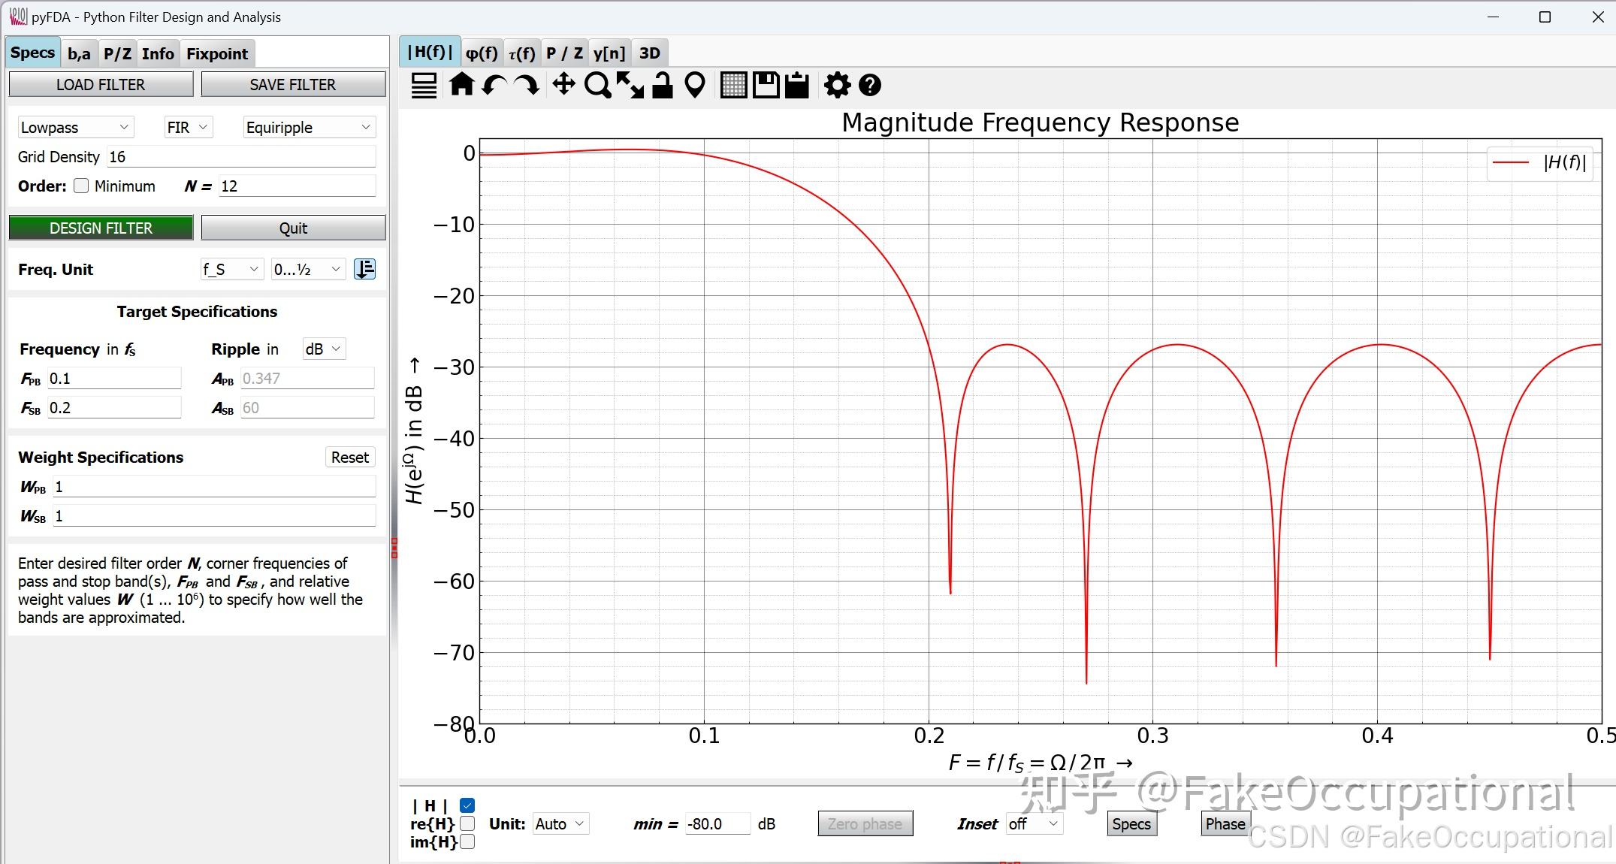Click the help question mark icon
The height and width of the screenshot is (864, 1616).
tap(869, 85)
